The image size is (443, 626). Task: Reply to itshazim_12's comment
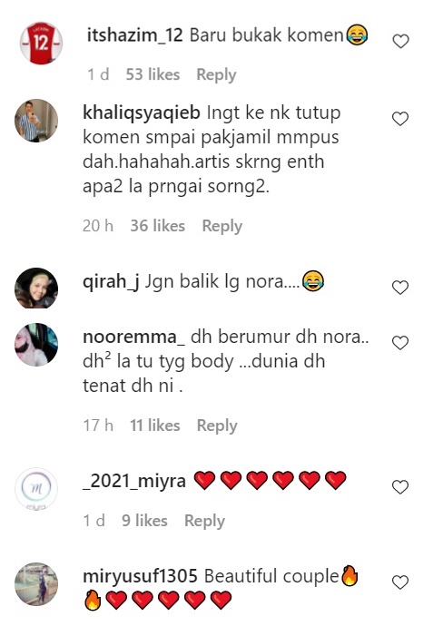click(216, 74)
